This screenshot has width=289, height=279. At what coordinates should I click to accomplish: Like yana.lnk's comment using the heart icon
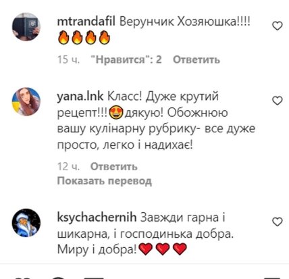pyautogui.click(x=278, y=101)
